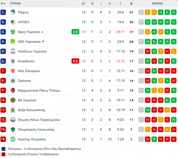Select the ΑΕΚ Λάρνακας crest icon

(13, 42)
